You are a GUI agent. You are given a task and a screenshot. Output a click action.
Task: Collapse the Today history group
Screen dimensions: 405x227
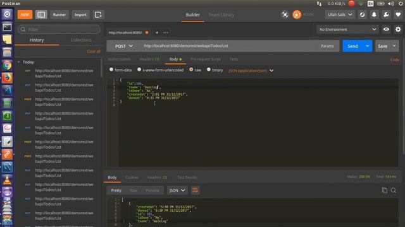(x=18, y=62)
